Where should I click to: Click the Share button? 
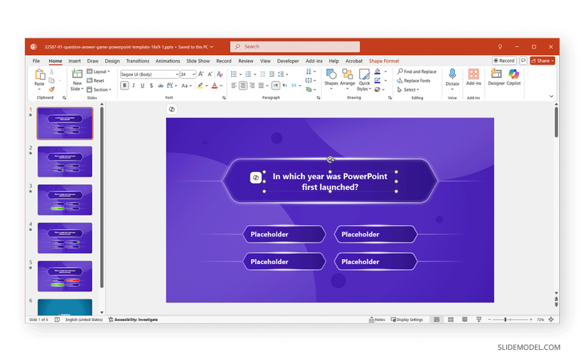coord(542,60)
